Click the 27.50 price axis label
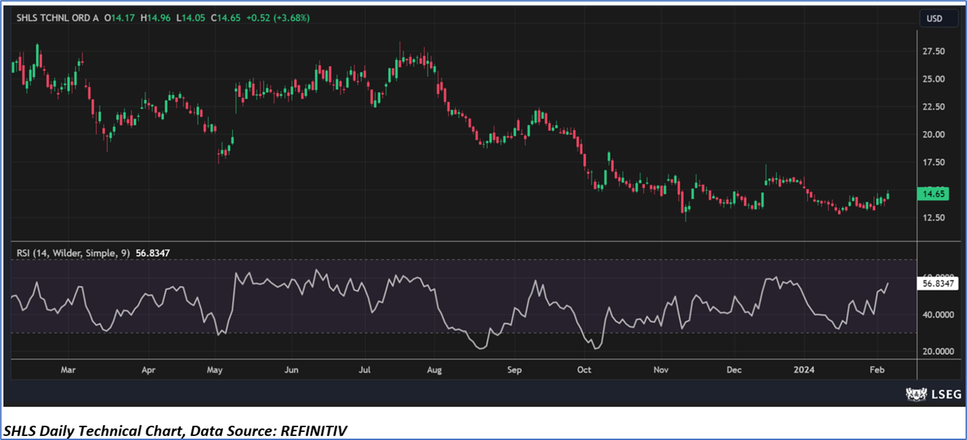This screenshot has height=440, width=967. (934, 52)
